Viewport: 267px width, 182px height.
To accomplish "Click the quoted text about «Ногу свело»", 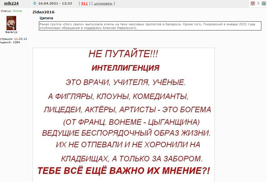I will [x=150, y=26].
